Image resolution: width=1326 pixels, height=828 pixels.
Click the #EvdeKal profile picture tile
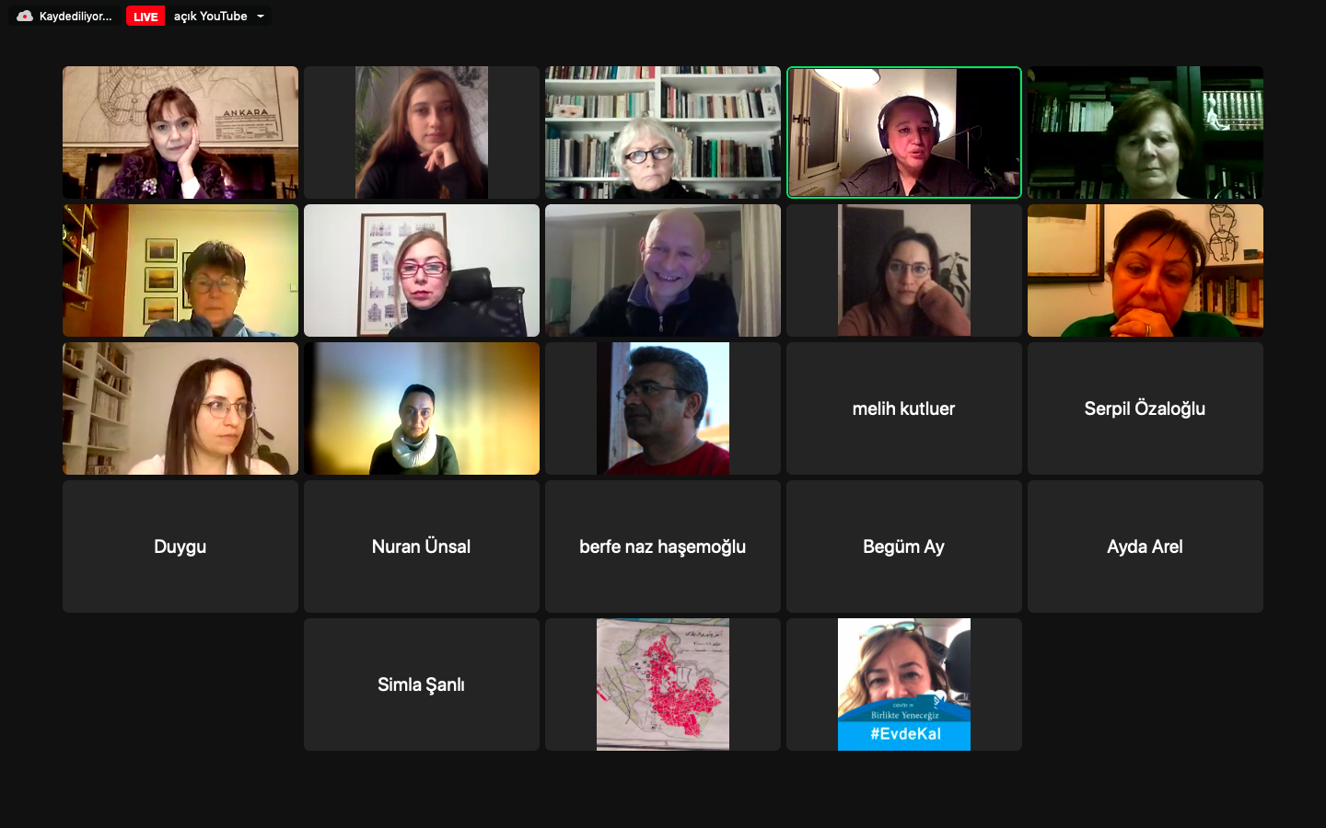[904, 684]
